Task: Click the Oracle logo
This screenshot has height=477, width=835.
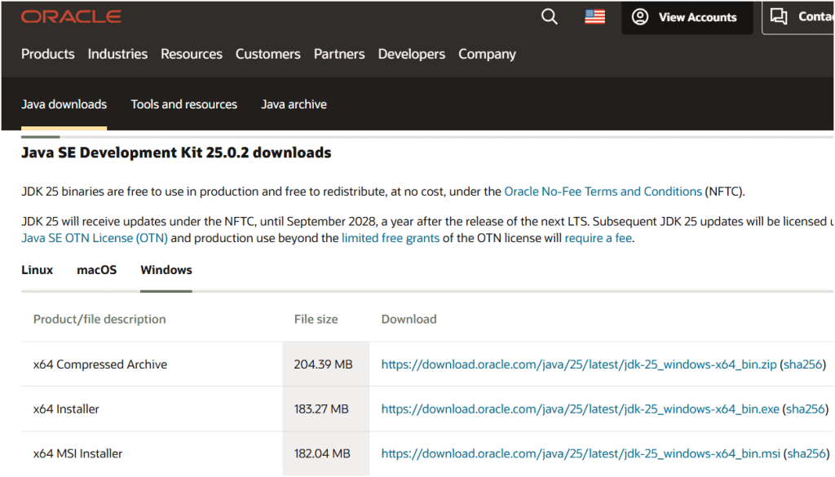Action: click(71, 17)
